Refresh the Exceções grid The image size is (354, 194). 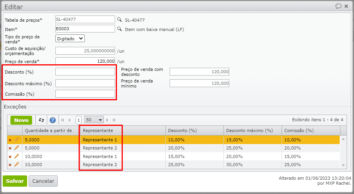(41, 120)
